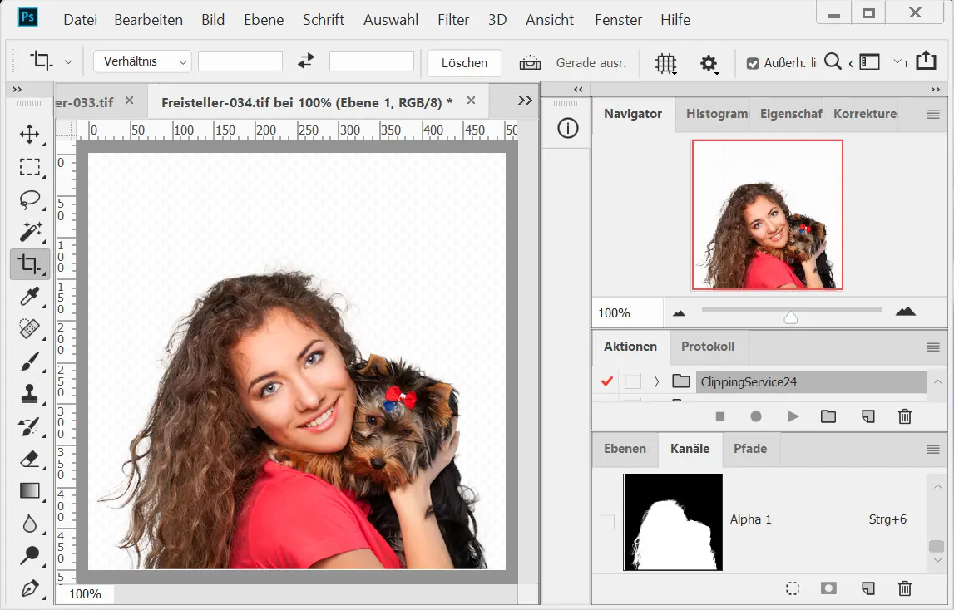The width and height of the screenshot is (954, 610).
Task: Select the Gradient tool
Action: coord(30,490)
